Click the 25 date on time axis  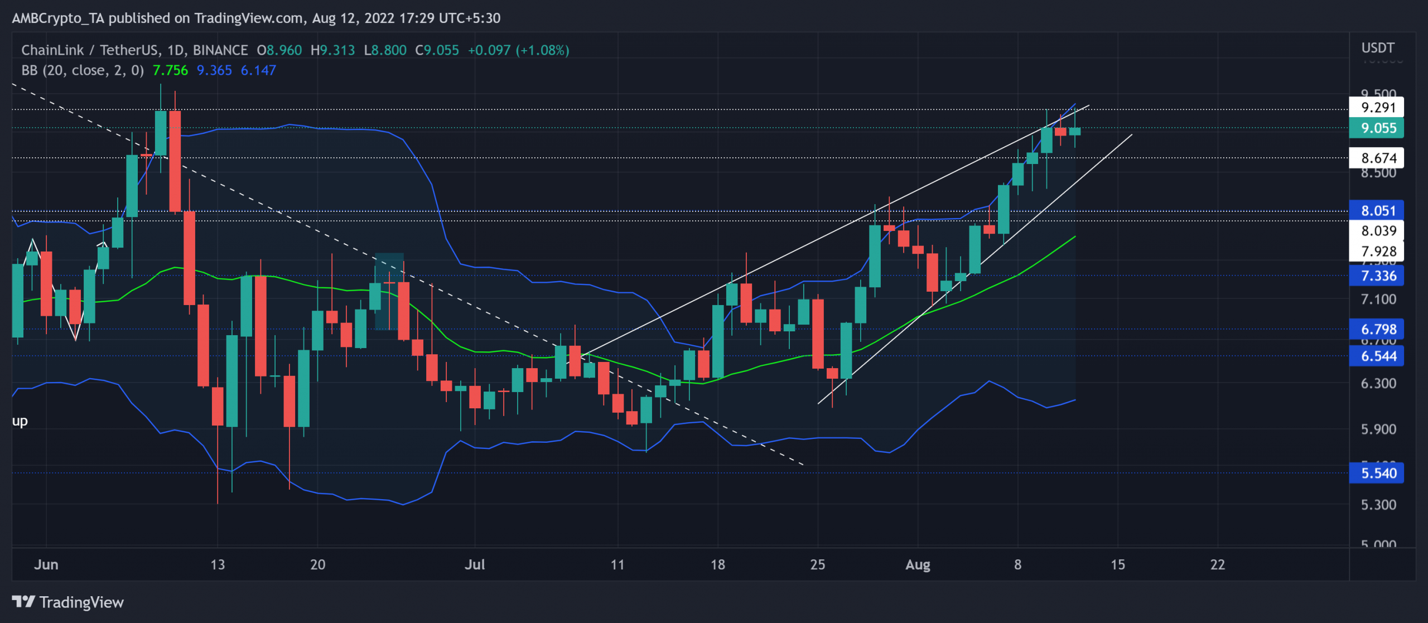coord(818,564)
